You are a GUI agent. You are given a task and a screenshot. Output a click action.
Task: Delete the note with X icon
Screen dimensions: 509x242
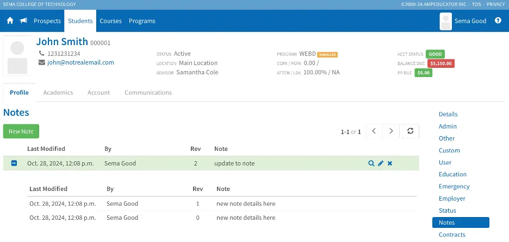pyautogui.click(x=390, y=163)
